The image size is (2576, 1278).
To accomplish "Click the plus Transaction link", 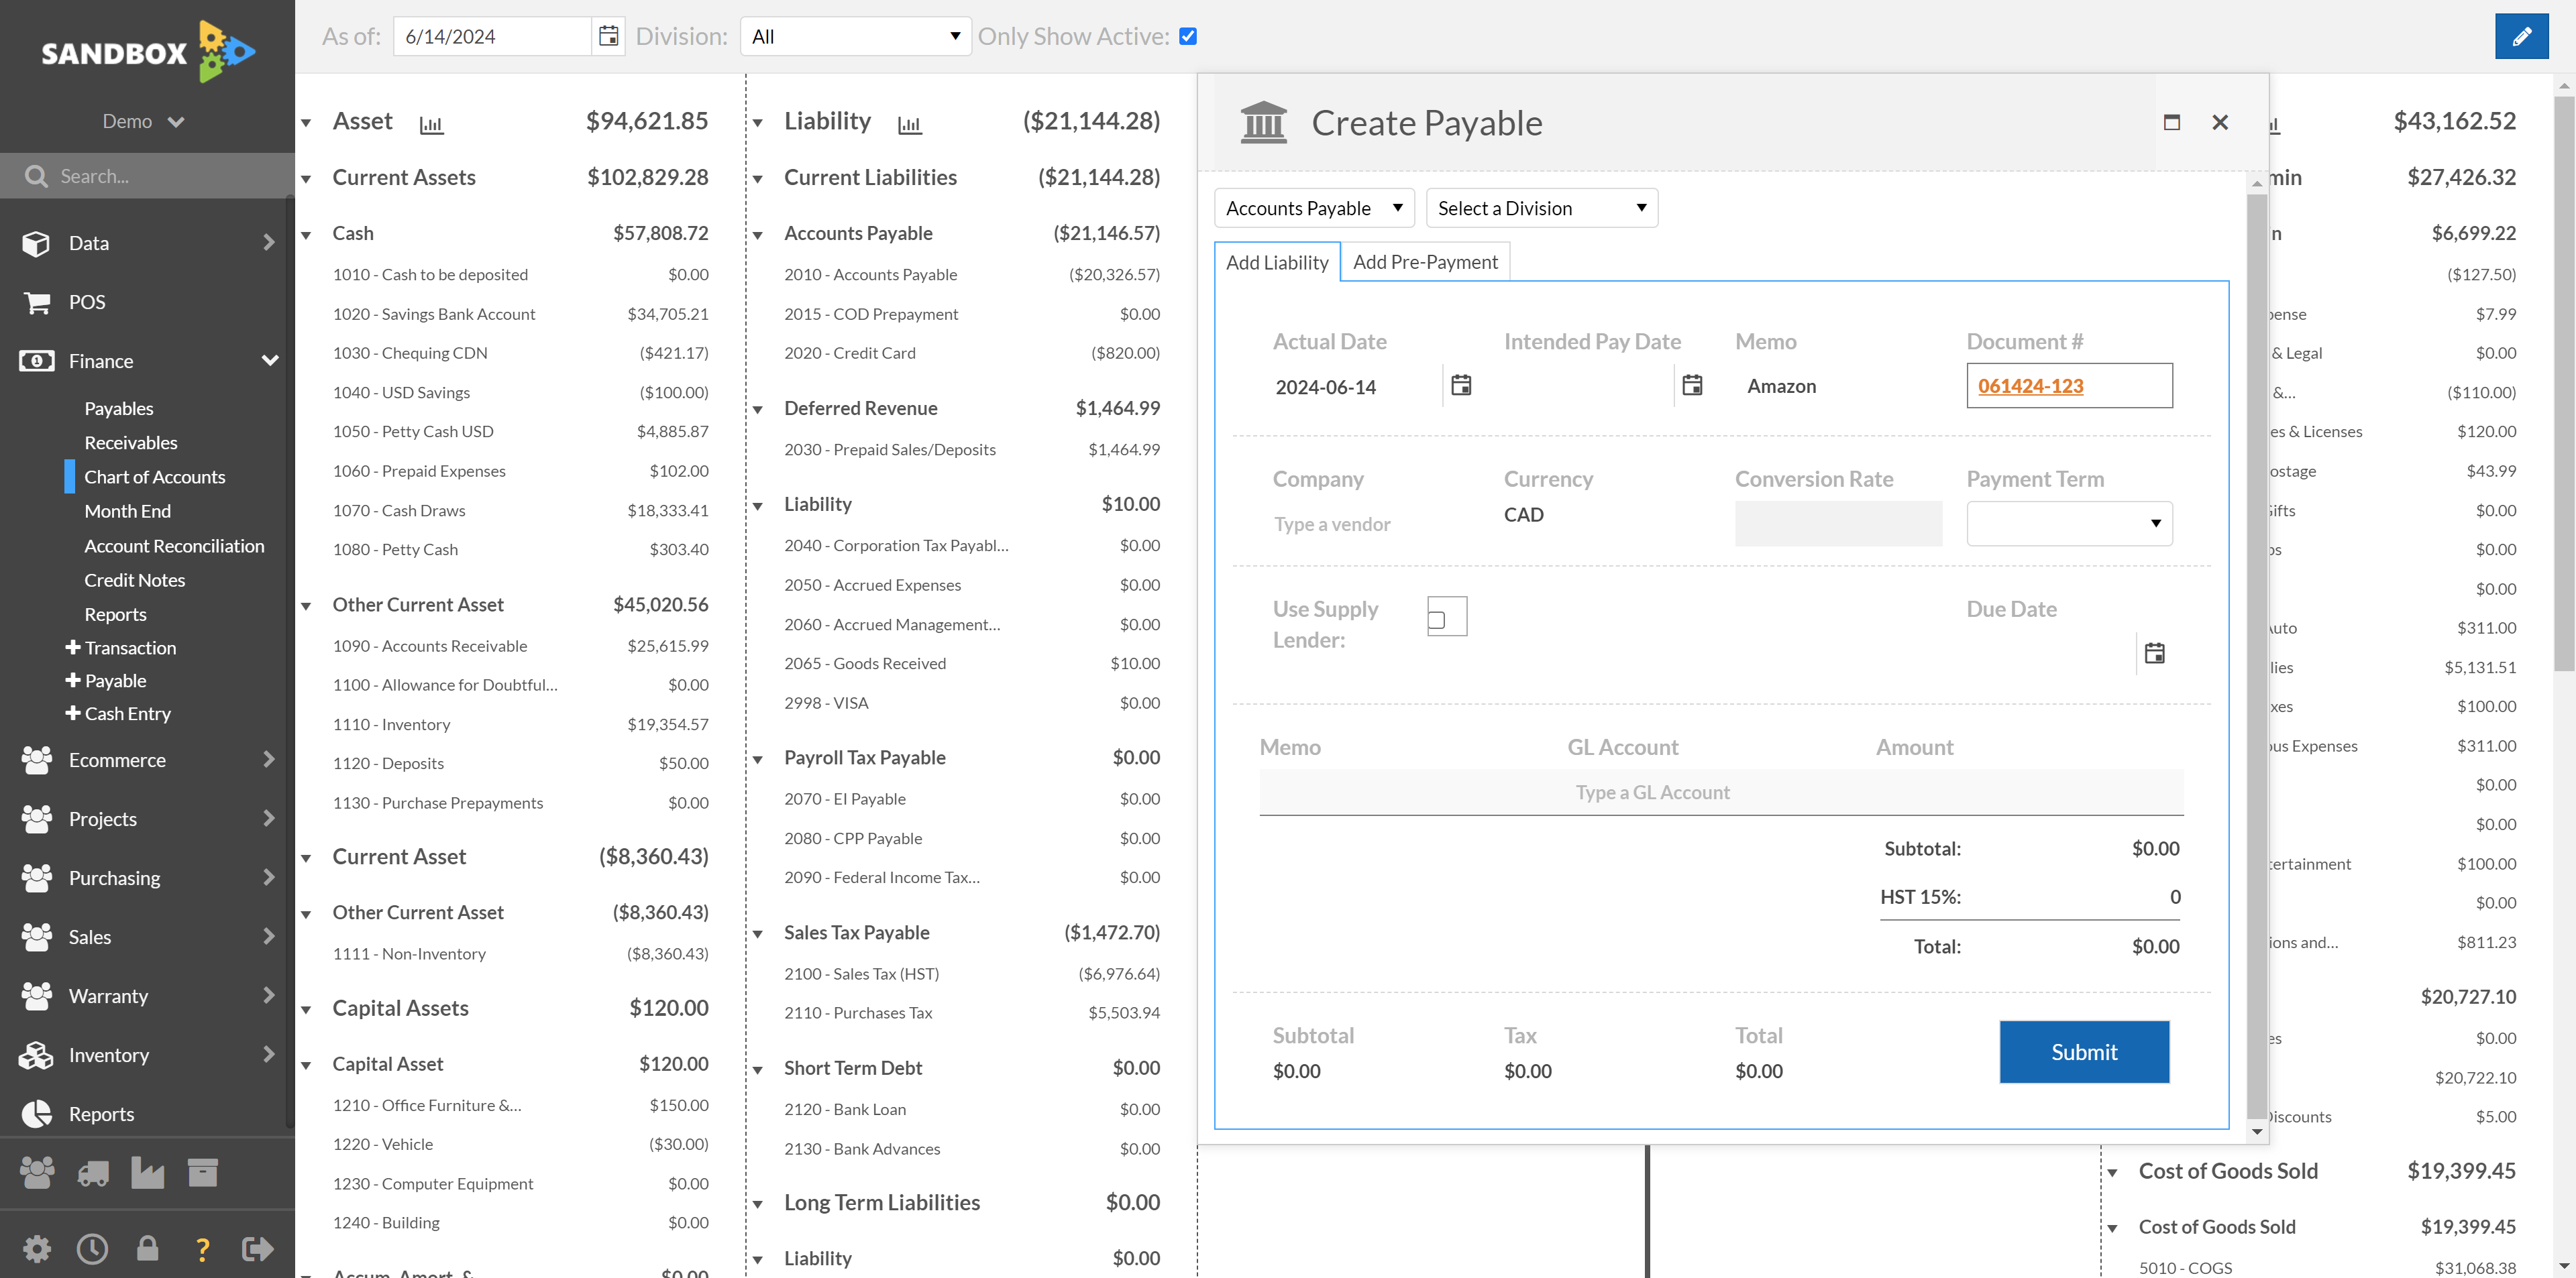I will point(120,648).
